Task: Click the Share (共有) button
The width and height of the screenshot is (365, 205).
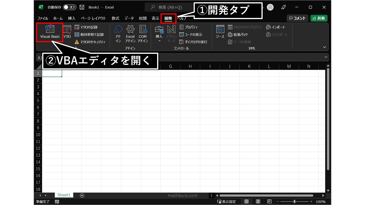Action: 319,18
